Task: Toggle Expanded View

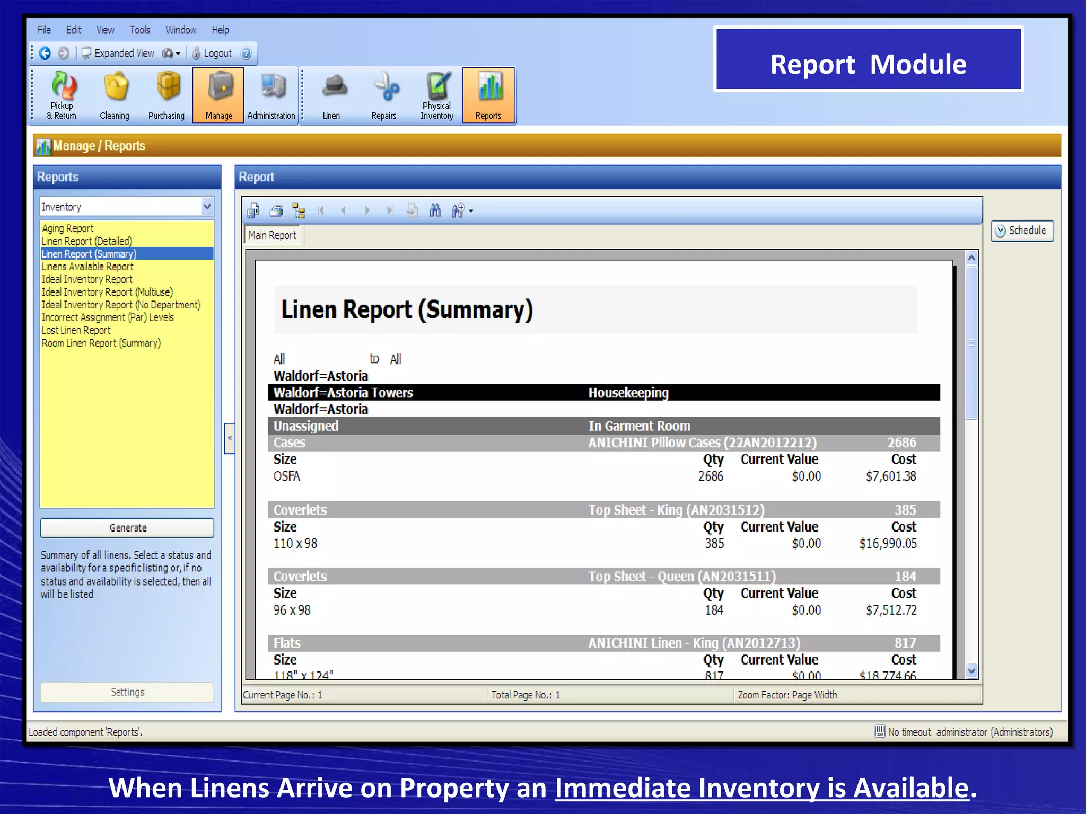Action: pos(118,54)
